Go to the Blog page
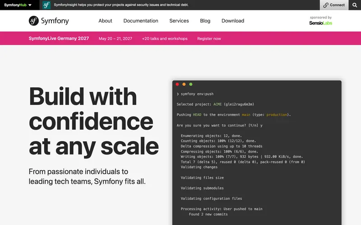 [x=205, y=21]
